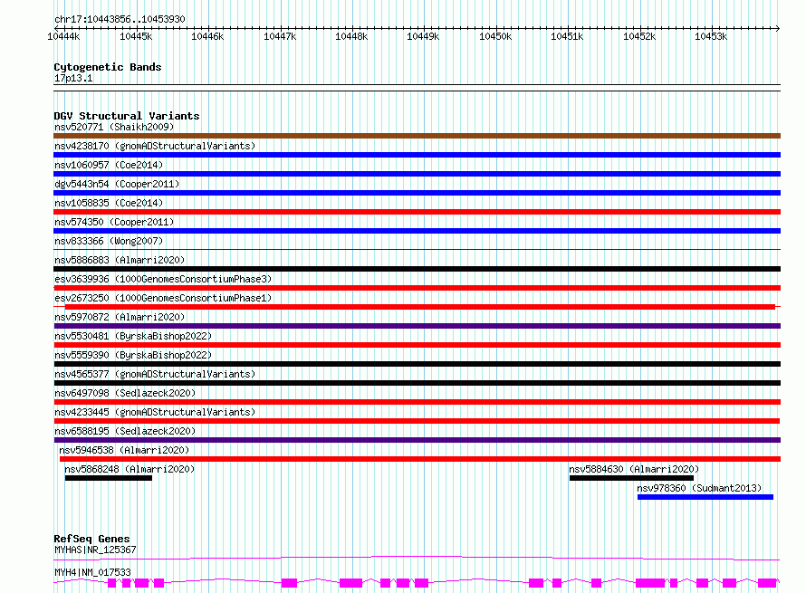
Task: Open nsv5884630 (Almarri2020) variant label
Action: pos(634,469)
